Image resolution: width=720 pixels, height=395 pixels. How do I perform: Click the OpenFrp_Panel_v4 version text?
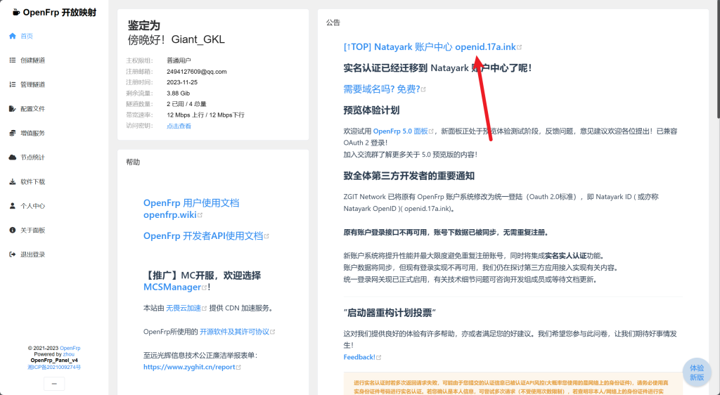(54, 361)
